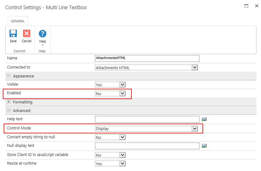Open the Store Client ID in JavaScript variable dropdown
Image resolution: width=261 pixels, height=171 pixels.
(x=110, y=155)
